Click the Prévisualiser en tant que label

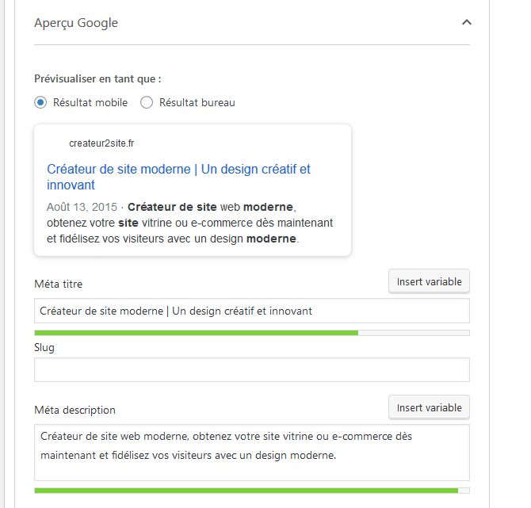click(97, 78)
